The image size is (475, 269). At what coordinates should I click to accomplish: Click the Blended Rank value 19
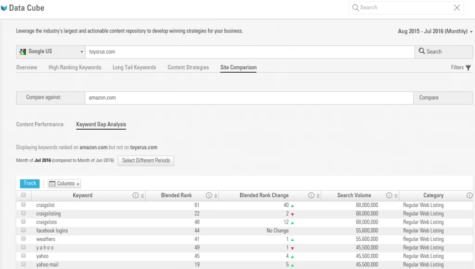point(197,264)
